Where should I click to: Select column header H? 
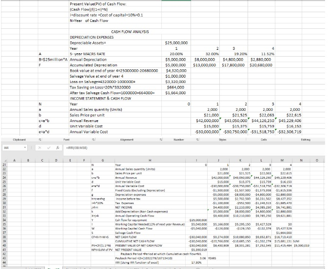point(150,161)
